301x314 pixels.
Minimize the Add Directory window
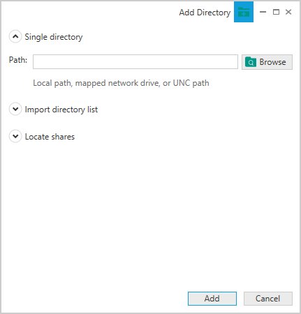pyautogui.click(x=263, y=12)
